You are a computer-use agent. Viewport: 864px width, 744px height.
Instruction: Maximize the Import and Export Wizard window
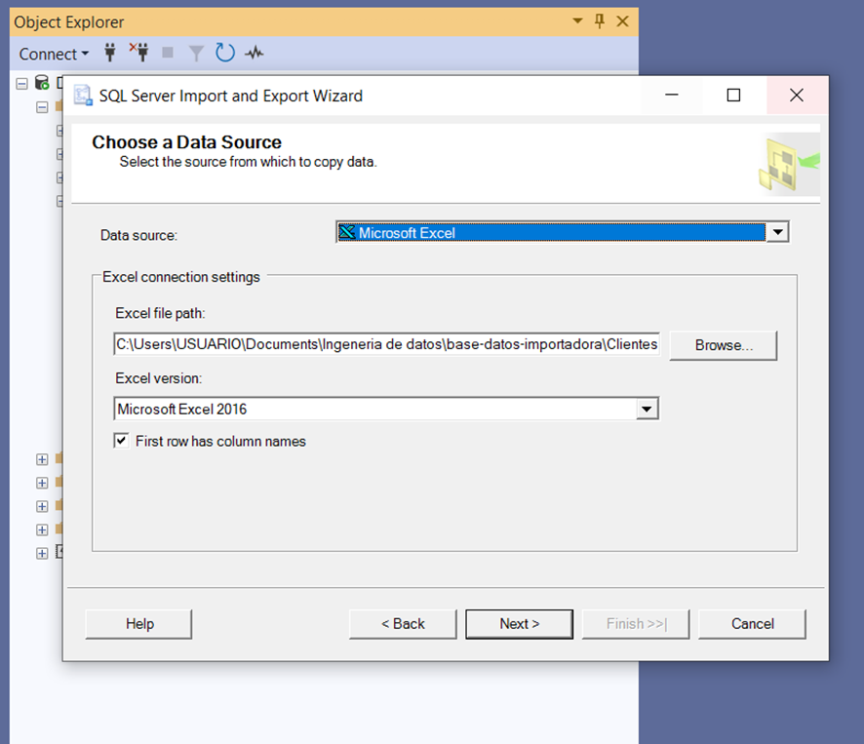[733, 96]
